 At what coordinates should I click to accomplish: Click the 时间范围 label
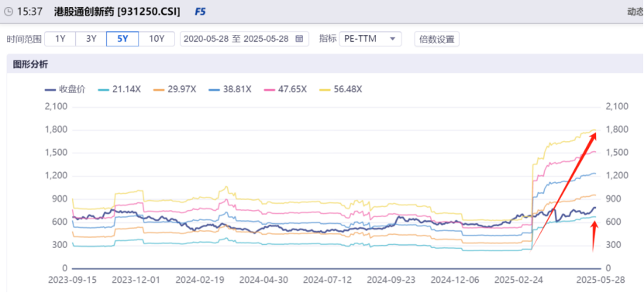(24, 40)
